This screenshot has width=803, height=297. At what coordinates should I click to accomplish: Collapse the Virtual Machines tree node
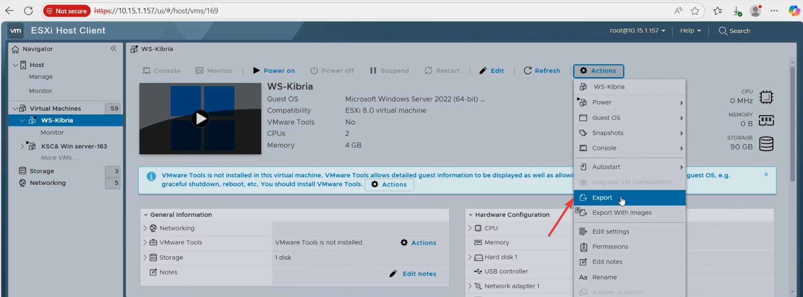[15, 109]
